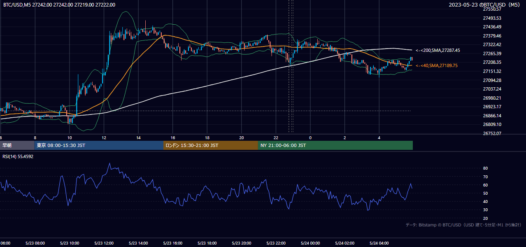Click hour tick 14 under the price chart
The height and width of the screenshot is (247, 526).
tap(138, 137)
